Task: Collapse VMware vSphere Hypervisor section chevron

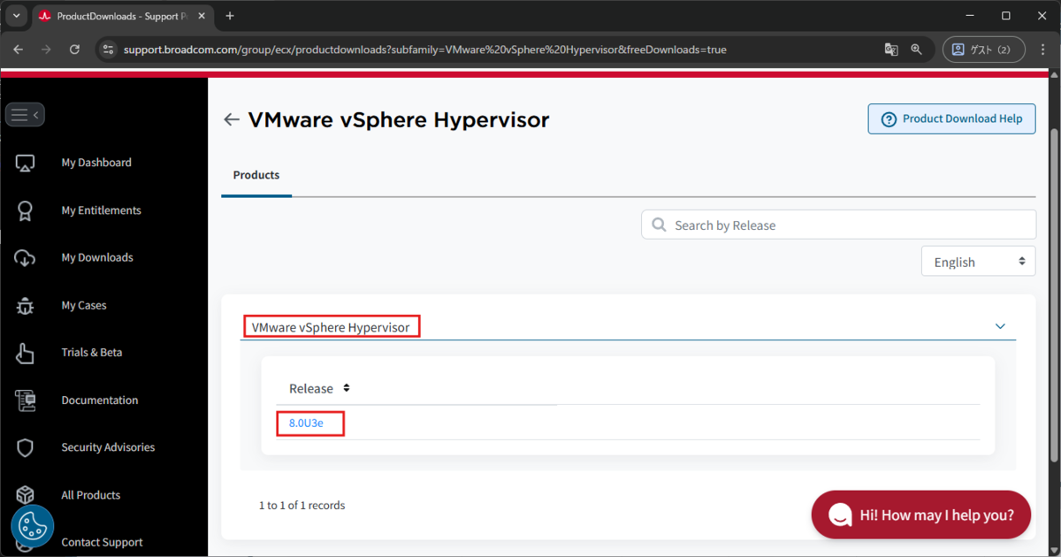Action: (1000, 326)
